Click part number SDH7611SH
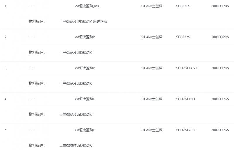234x150 pixels. click(185, 99)
